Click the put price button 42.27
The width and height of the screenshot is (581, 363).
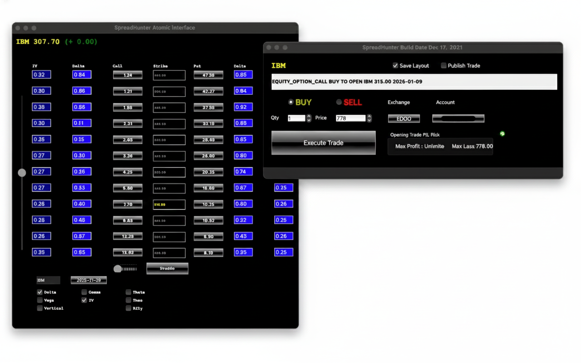208,91
